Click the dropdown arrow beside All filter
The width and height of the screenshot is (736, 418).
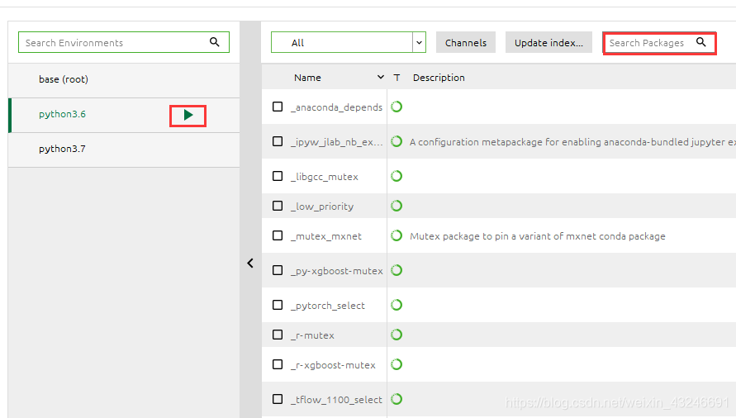pos(419,43)
